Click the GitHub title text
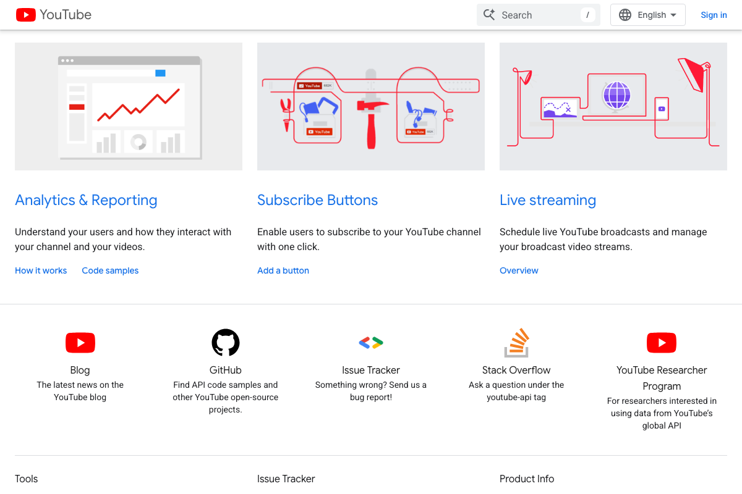Viewport: 742px width, 494px height. 226,370
